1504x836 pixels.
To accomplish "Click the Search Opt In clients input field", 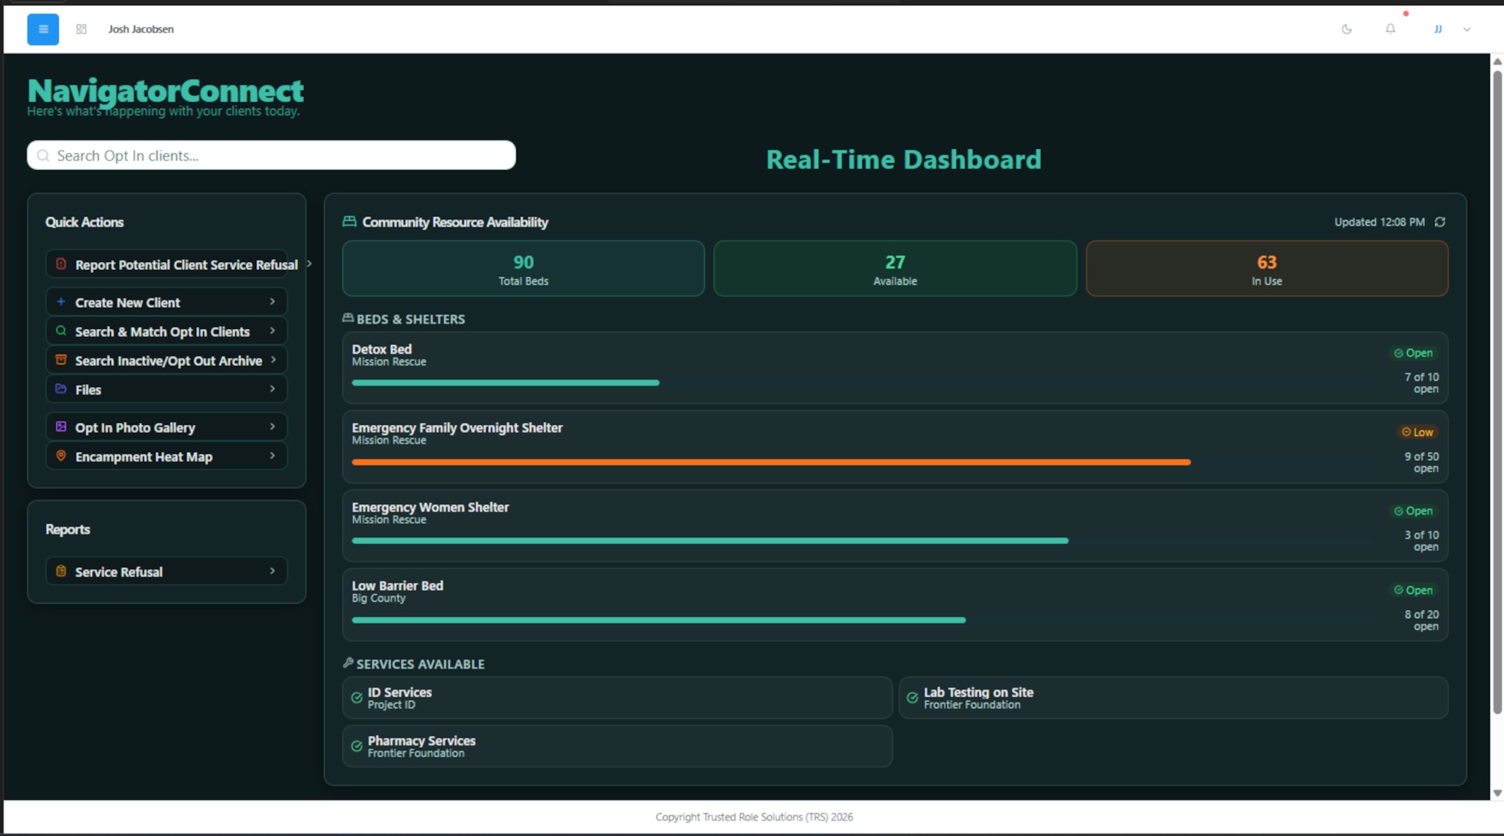I will coord(271,155).
